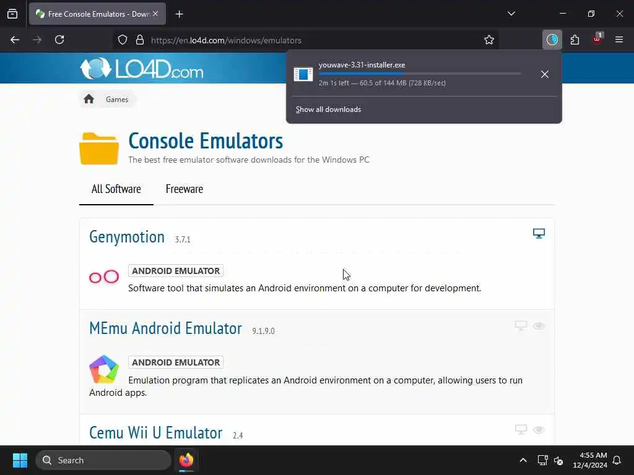Click the 9.1.9.0 version number
Image resolution: width=634 pixels, height=475 pixels.
tap(263, 332)
